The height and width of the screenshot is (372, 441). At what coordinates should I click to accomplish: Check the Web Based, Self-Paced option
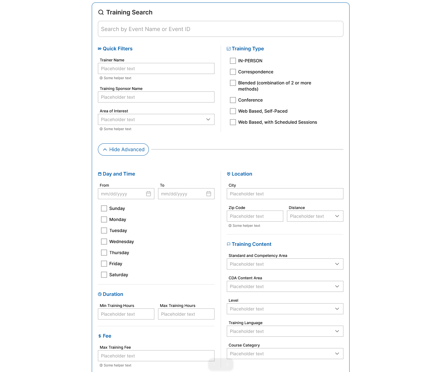pos(233,111)
